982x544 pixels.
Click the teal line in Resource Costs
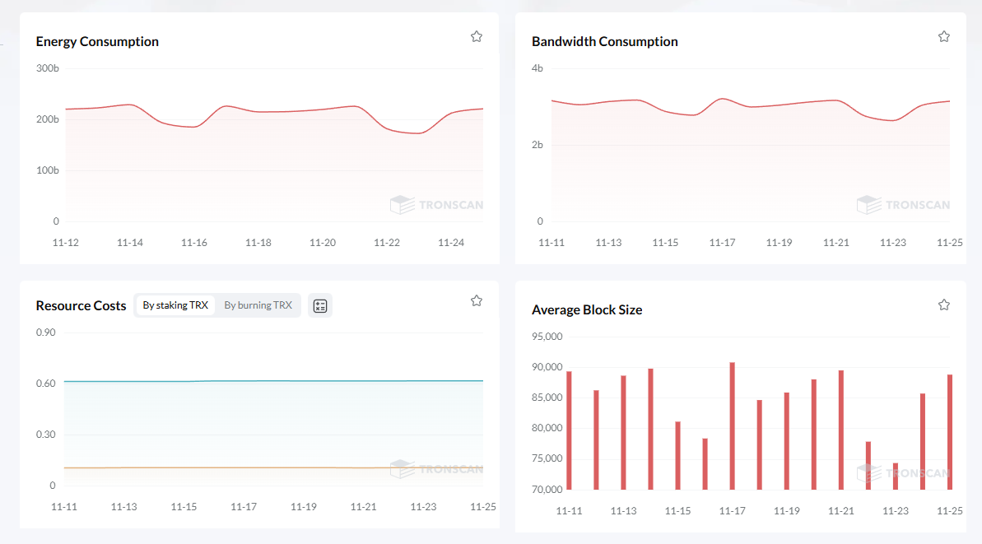point(272,381)
